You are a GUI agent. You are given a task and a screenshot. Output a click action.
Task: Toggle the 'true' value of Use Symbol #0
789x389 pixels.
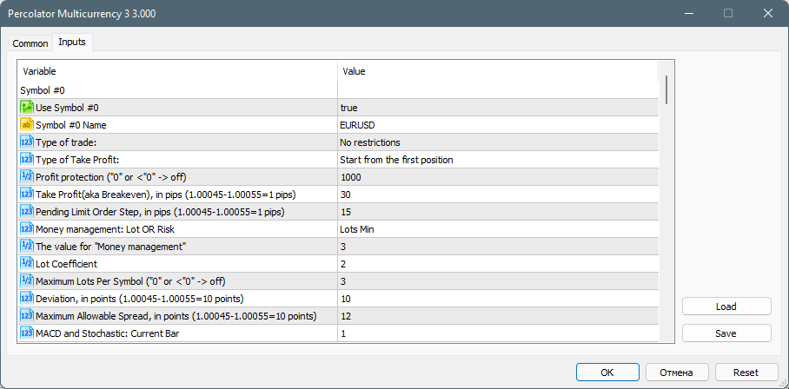498,108
